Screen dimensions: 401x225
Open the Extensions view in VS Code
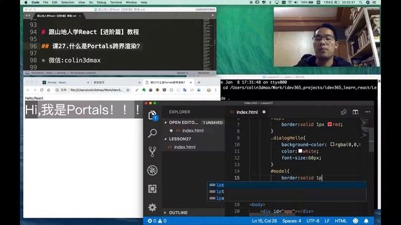[152, 189]
